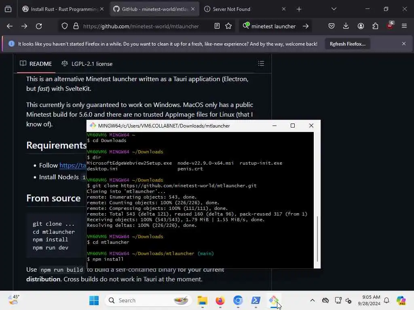Open the notifications bell
The image size is (414, 310).
point(387,300)
